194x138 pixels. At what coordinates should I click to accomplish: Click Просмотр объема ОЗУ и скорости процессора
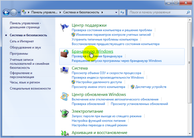(107, 73)
